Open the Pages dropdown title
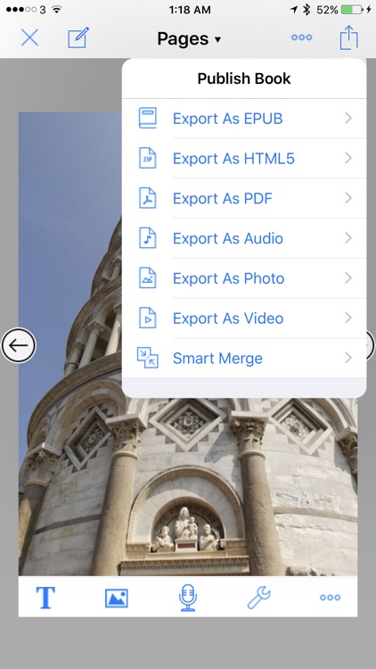Screen dimensions: 376x669 click(189, 39)
